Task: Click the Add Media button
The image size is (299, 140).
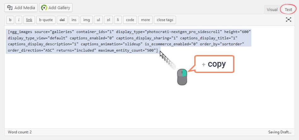Action: point(21,8)
